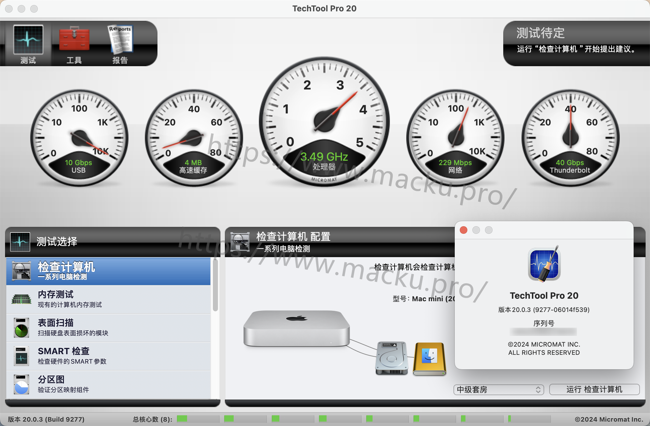The height and width of the screenshot is (426, 650).
Task: Click the fourth CPU core usage bar
Action: tap(340, 419)
